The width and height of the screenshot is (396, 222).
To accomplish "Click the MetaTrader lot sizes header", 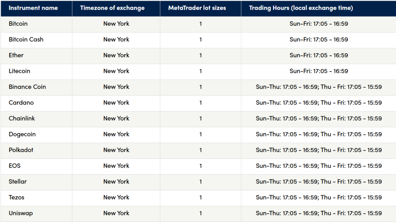I will point(197,8).
